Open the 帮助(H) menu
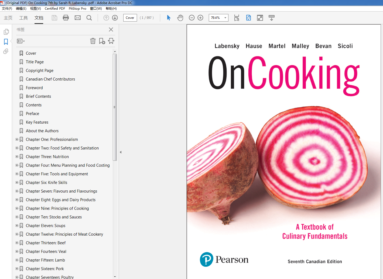This screenshot has height=279, width=383. pos(111,9)
